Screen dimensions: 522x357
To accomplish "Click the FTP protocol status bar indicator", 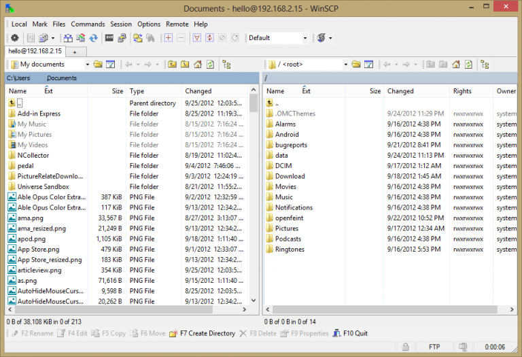I will (434, 347).
